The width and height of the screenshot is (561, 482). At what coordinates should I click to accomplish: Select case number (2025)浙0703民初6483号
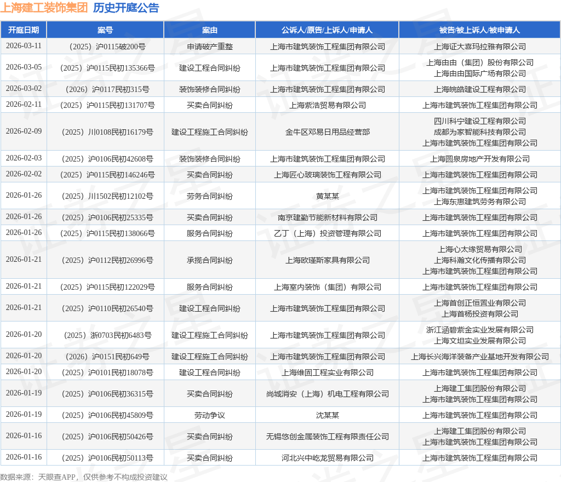coord(107,335)
